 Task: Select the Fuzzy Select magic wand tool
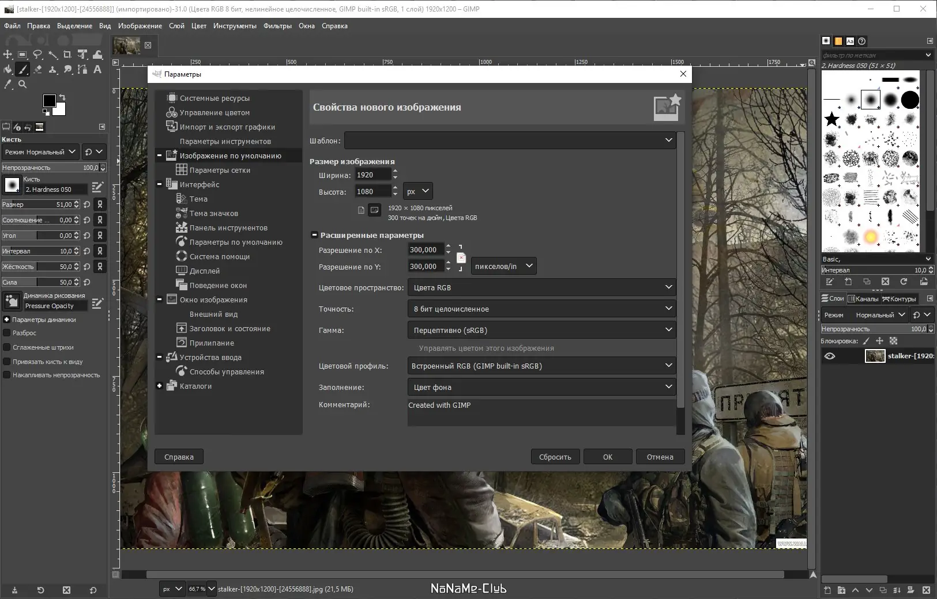[52, 54]
